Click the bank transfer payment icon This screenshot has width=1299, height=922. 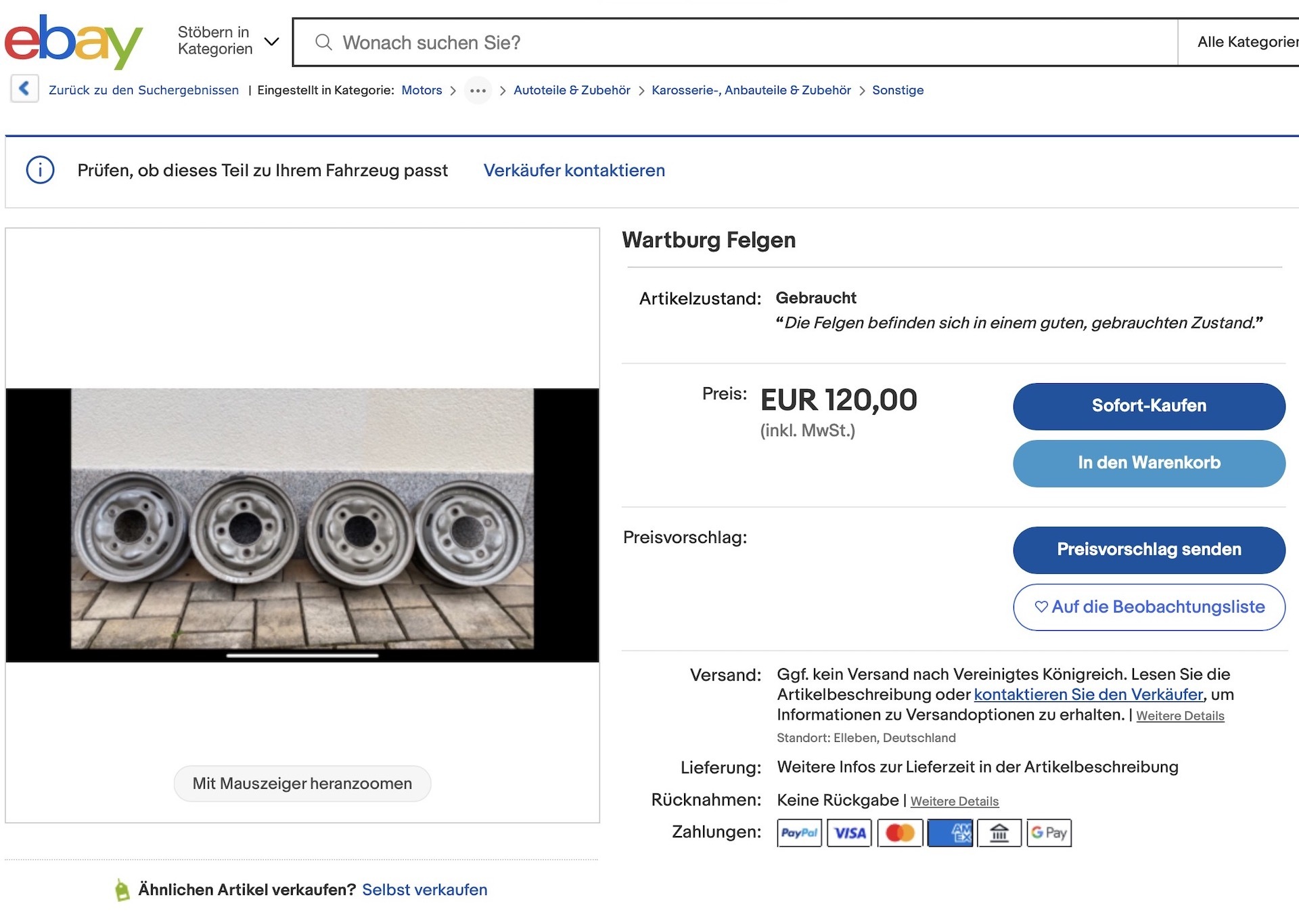pyautogui.click(x=999, y=833)
